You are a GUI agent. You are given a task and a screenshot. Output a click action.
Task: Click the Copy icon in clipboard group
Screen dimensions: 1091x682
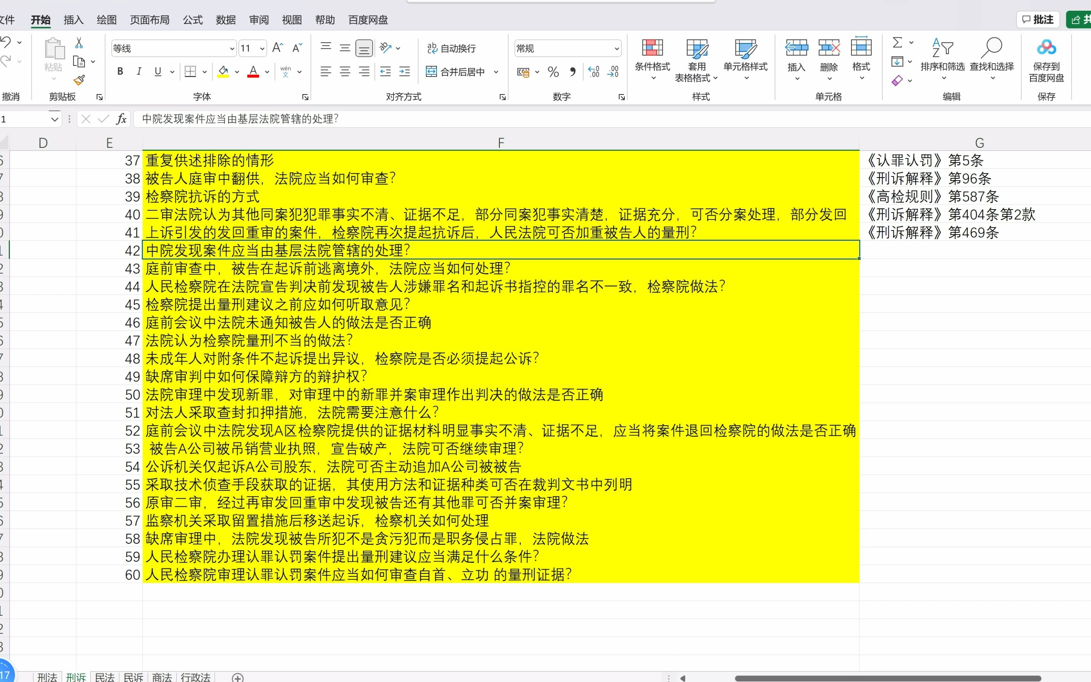79,61
